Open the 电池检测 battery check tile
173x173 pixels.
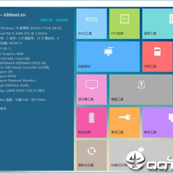91,123
